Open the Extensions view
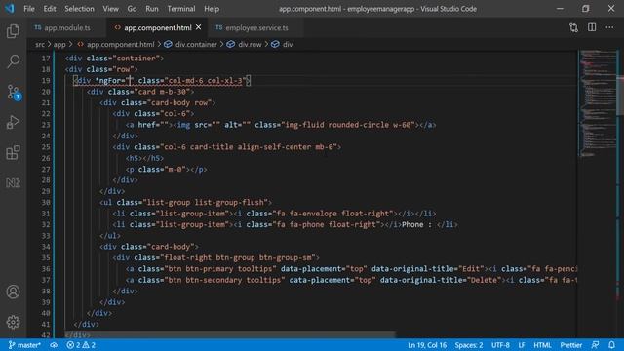Screen dimensions: 624x351 click(x=13, y=152)
